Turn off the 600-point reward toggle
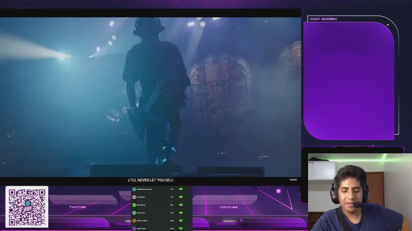Image resolution: width=412 pixels, height=231 pixels. (x=181, y=205)
